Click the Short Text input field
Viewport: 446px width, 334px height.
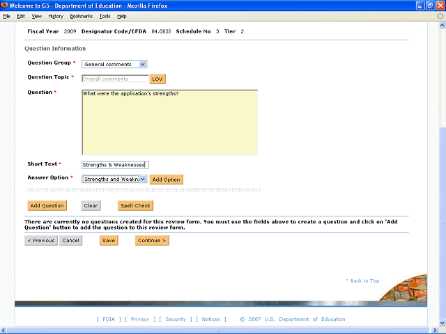(x=115, y=165)
